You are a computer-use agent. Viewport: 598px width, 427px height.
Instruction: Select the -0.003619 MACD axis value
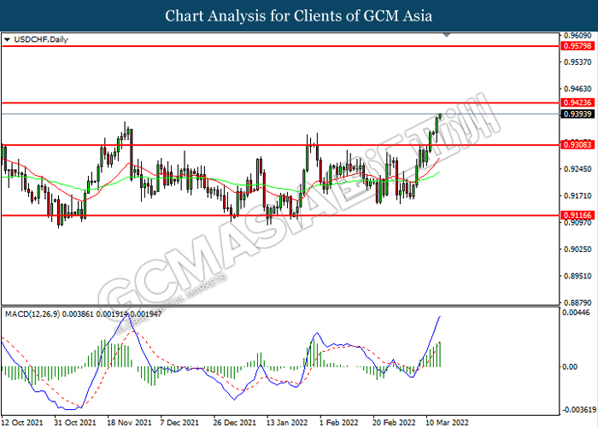pos(579,410)
